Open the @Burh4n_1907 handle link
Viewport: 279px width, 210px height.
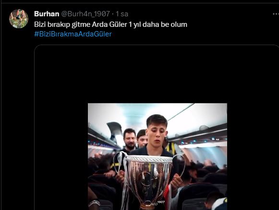(x=85, y=14)
